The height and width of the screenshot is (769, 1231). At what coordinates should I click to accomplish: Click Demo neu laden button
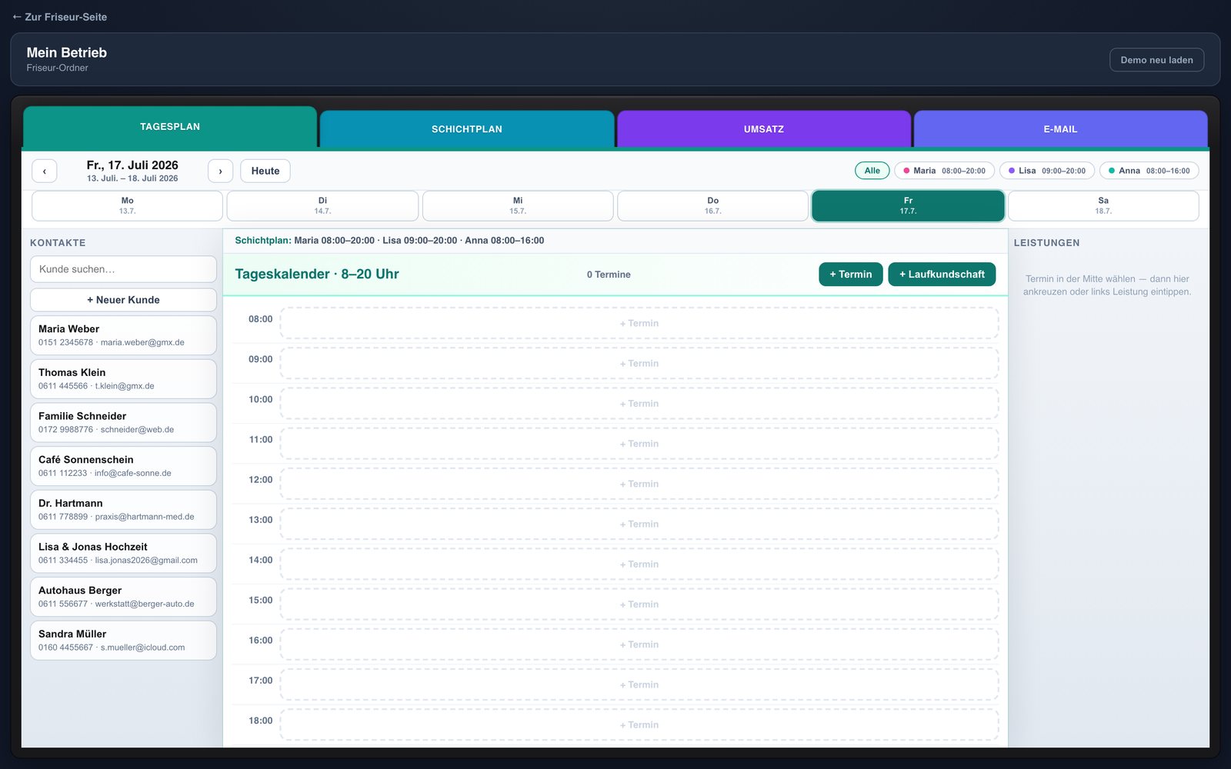pos(1156,60)
